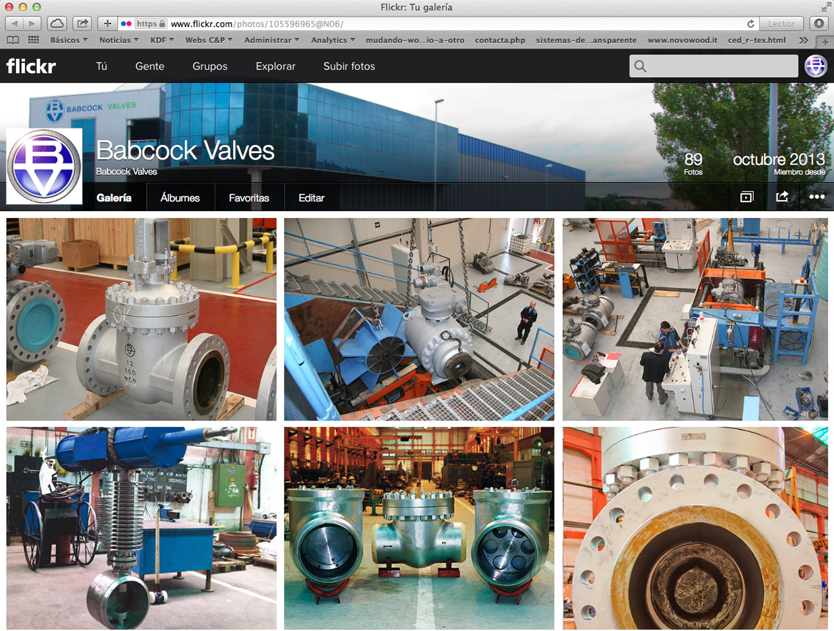Click the Safari address bar URL

coord(257,24)
